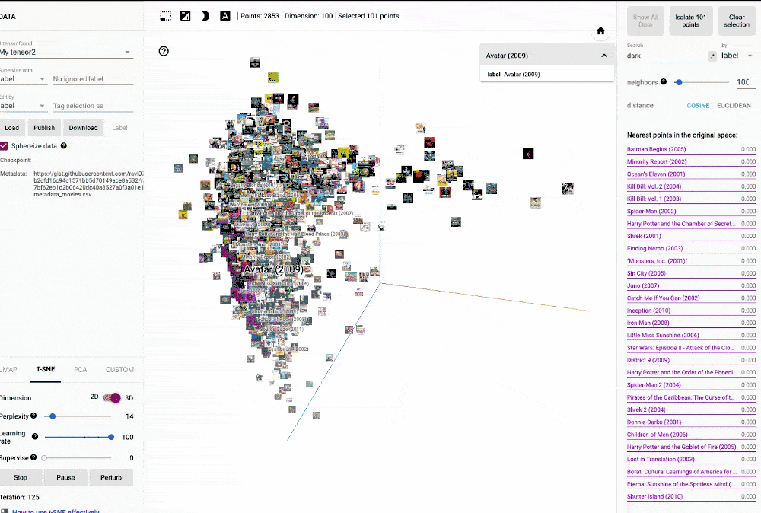Click the Download button
The height and width of the screenshot is (513, 761).
tap(83, 128)
